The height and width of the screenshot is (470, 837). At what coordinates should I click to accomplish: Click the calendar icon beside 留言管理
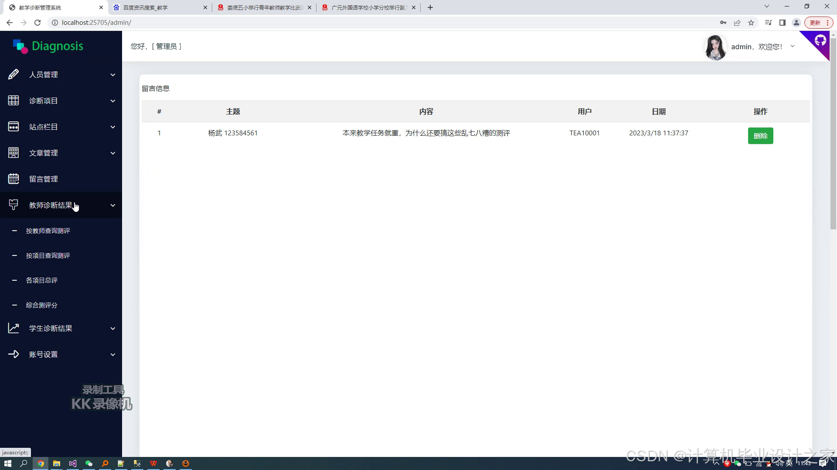[x=14, y=179]
